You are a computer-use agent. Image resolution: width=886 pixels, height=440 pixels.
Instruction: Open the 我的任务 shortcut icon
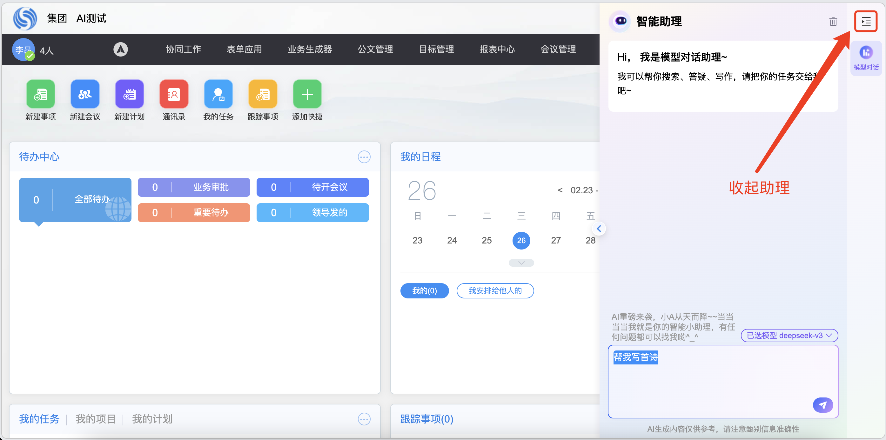218,94
